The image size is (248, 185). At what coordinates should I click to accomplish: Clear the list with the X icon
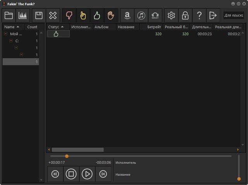pos(53,16)
